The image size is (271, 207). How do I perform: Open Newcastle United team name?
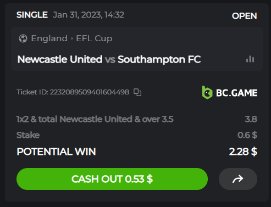[60, 59]
